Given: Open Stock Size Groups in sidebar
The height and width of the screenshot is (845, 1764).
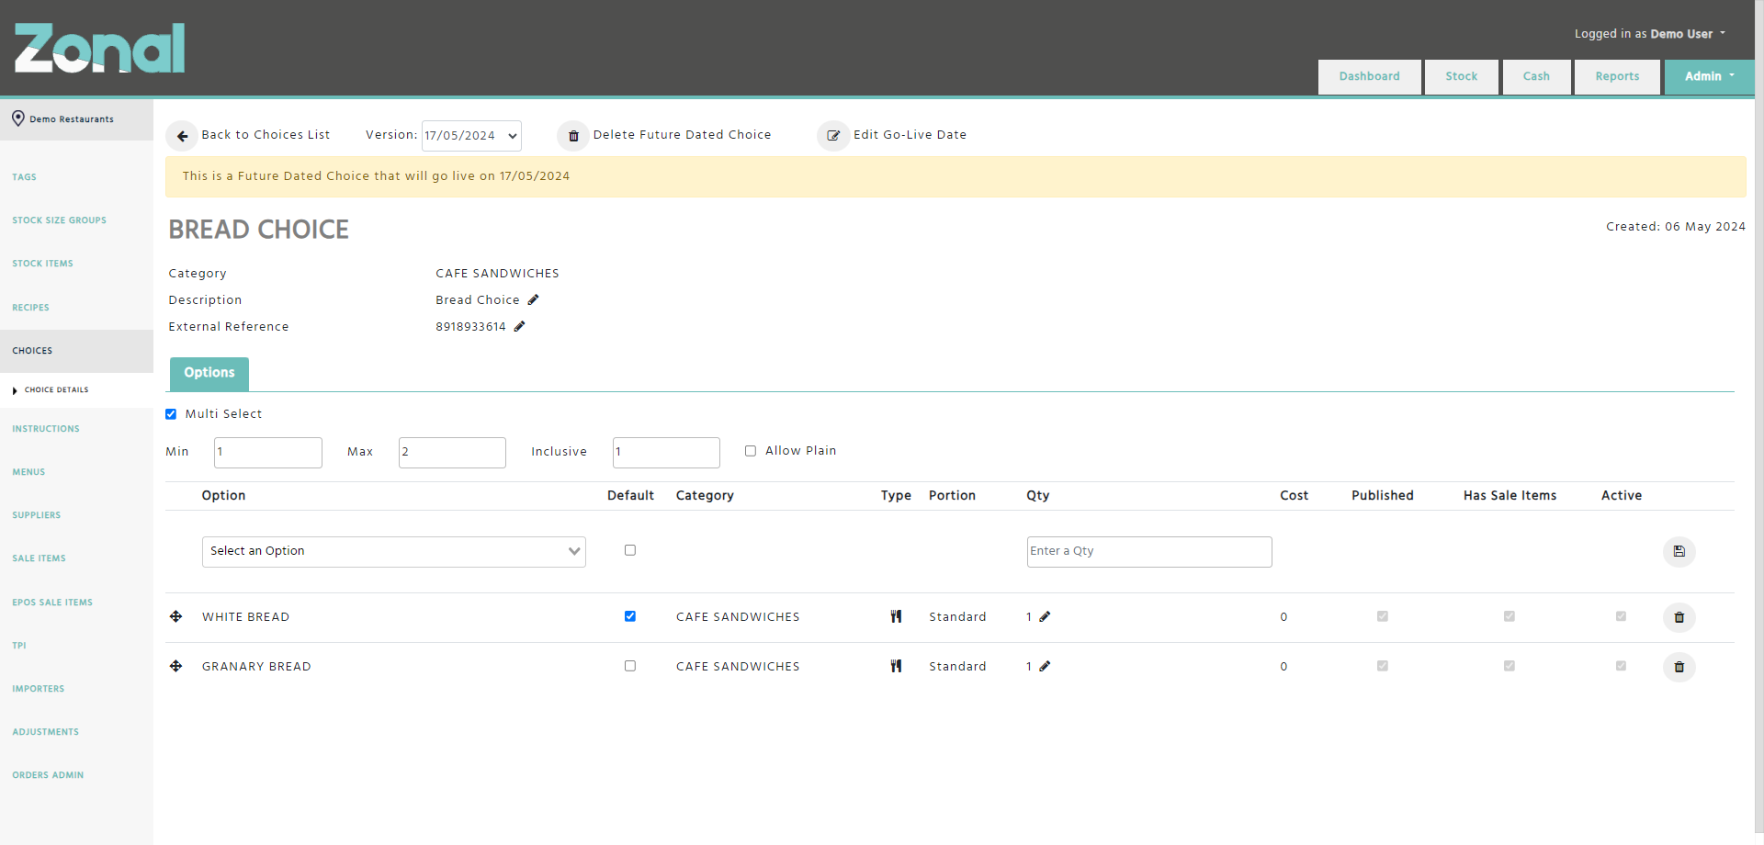Looking at the screenshot, I should 59,220.
